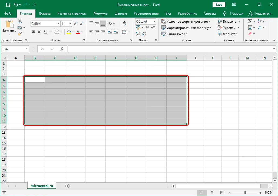Image resolution: width=278 pixels, height=196 pixels.
Task: Align cell content to top
Action: 91,23
